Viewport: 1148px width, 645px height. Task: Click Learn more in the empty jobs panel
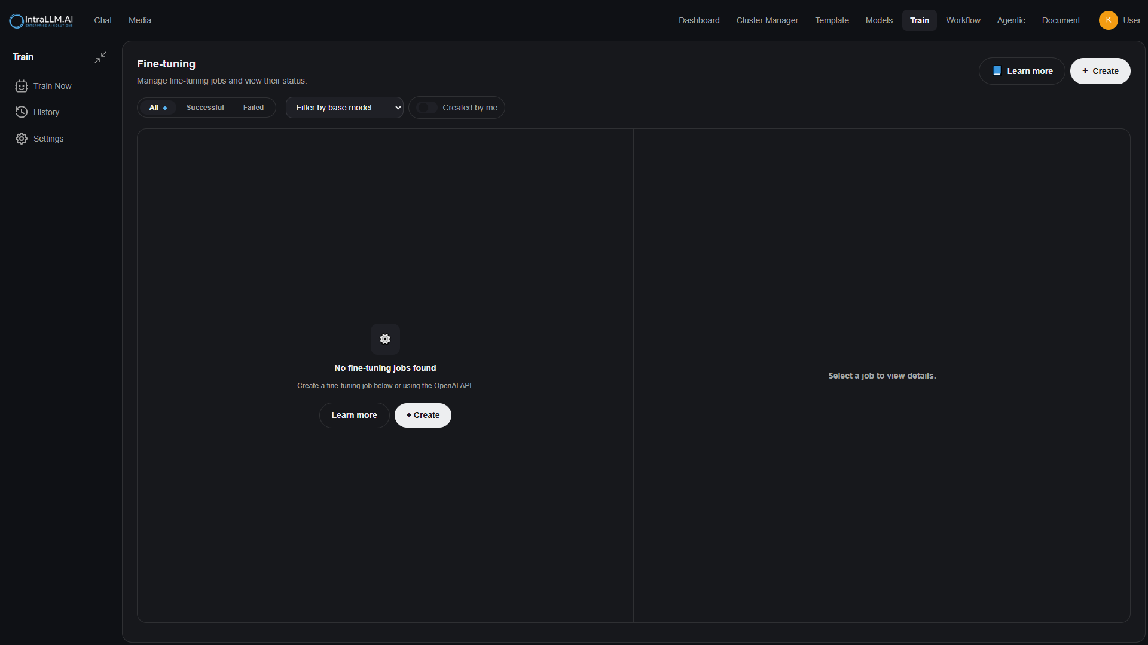(354, 415)
